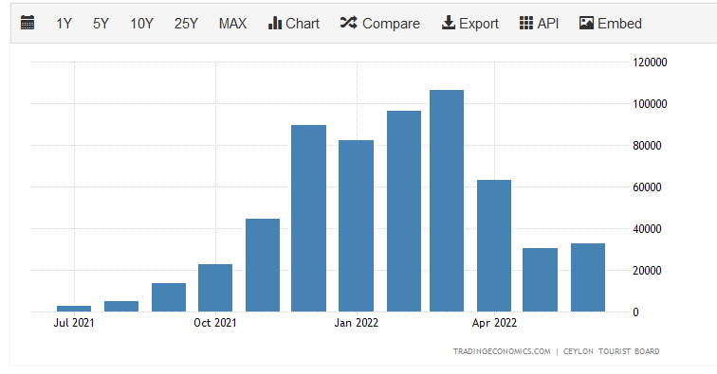
Task: Open the Export options
Action: tap(479, 24)
